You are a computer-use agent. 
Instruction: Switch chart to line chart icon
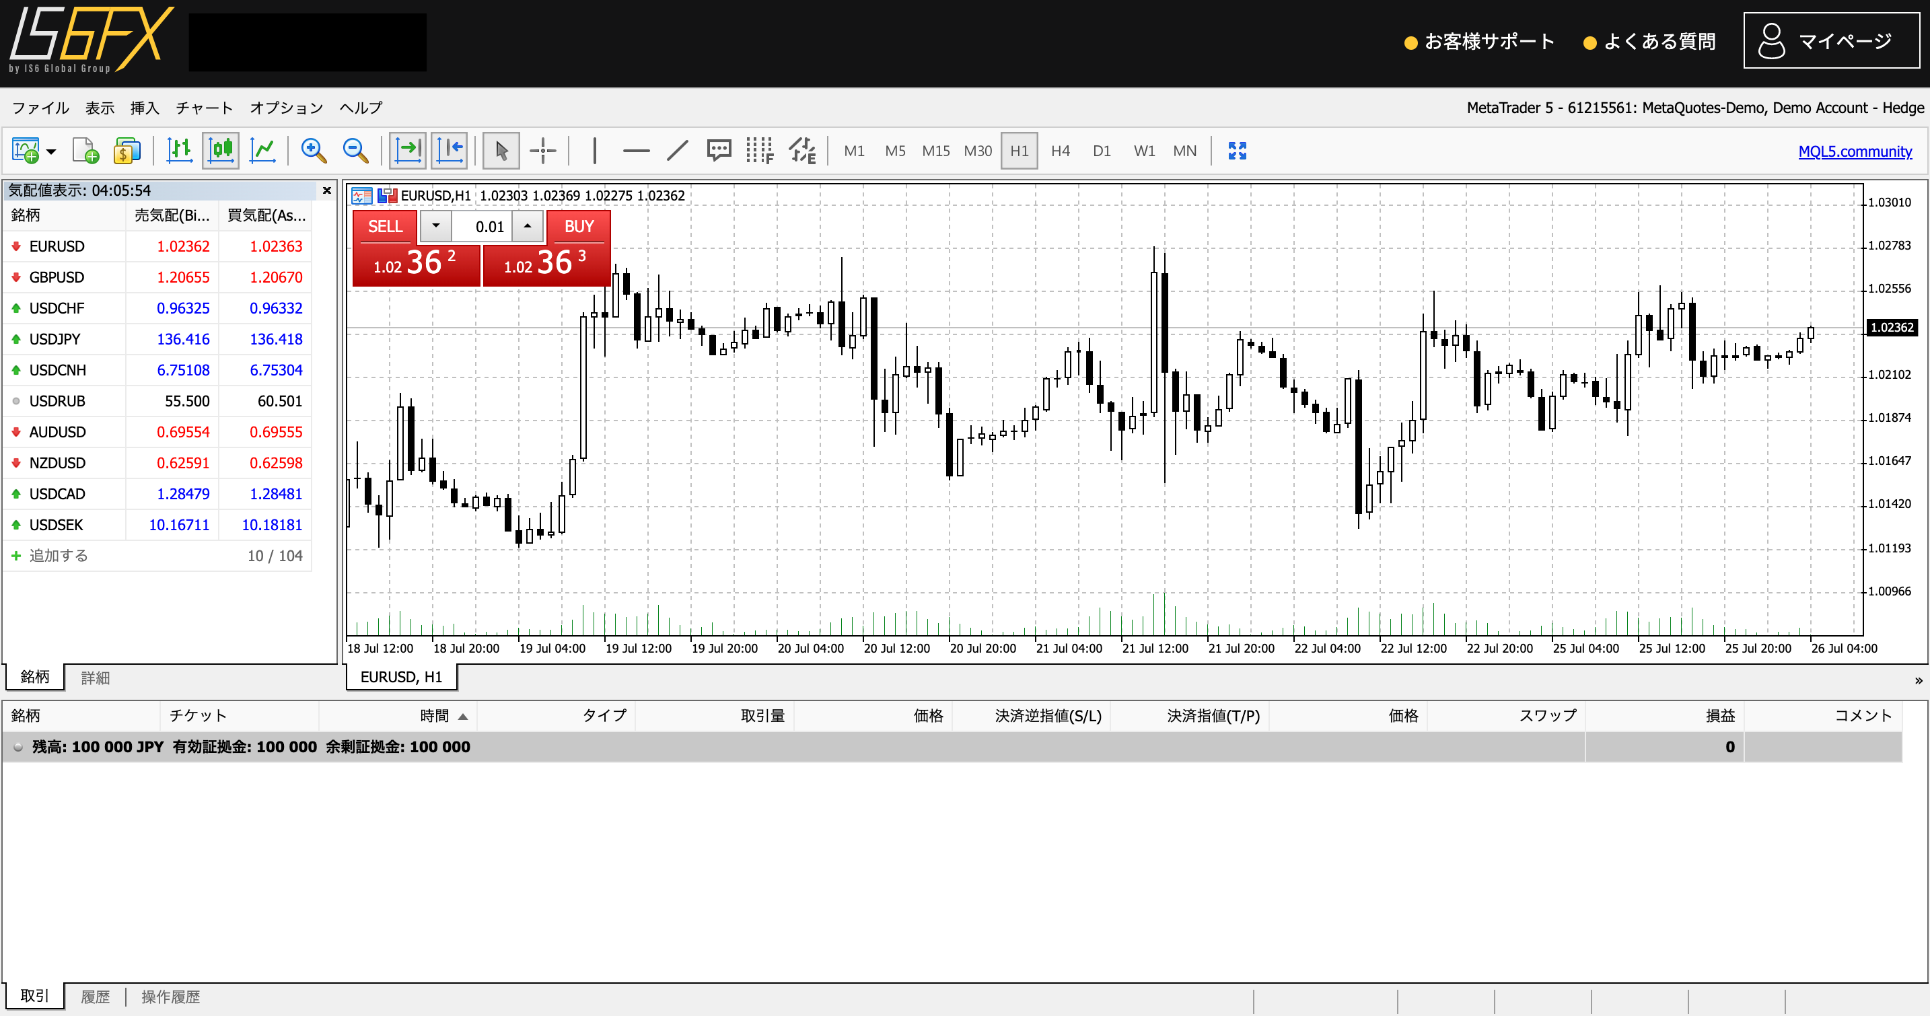coord(263,151)
